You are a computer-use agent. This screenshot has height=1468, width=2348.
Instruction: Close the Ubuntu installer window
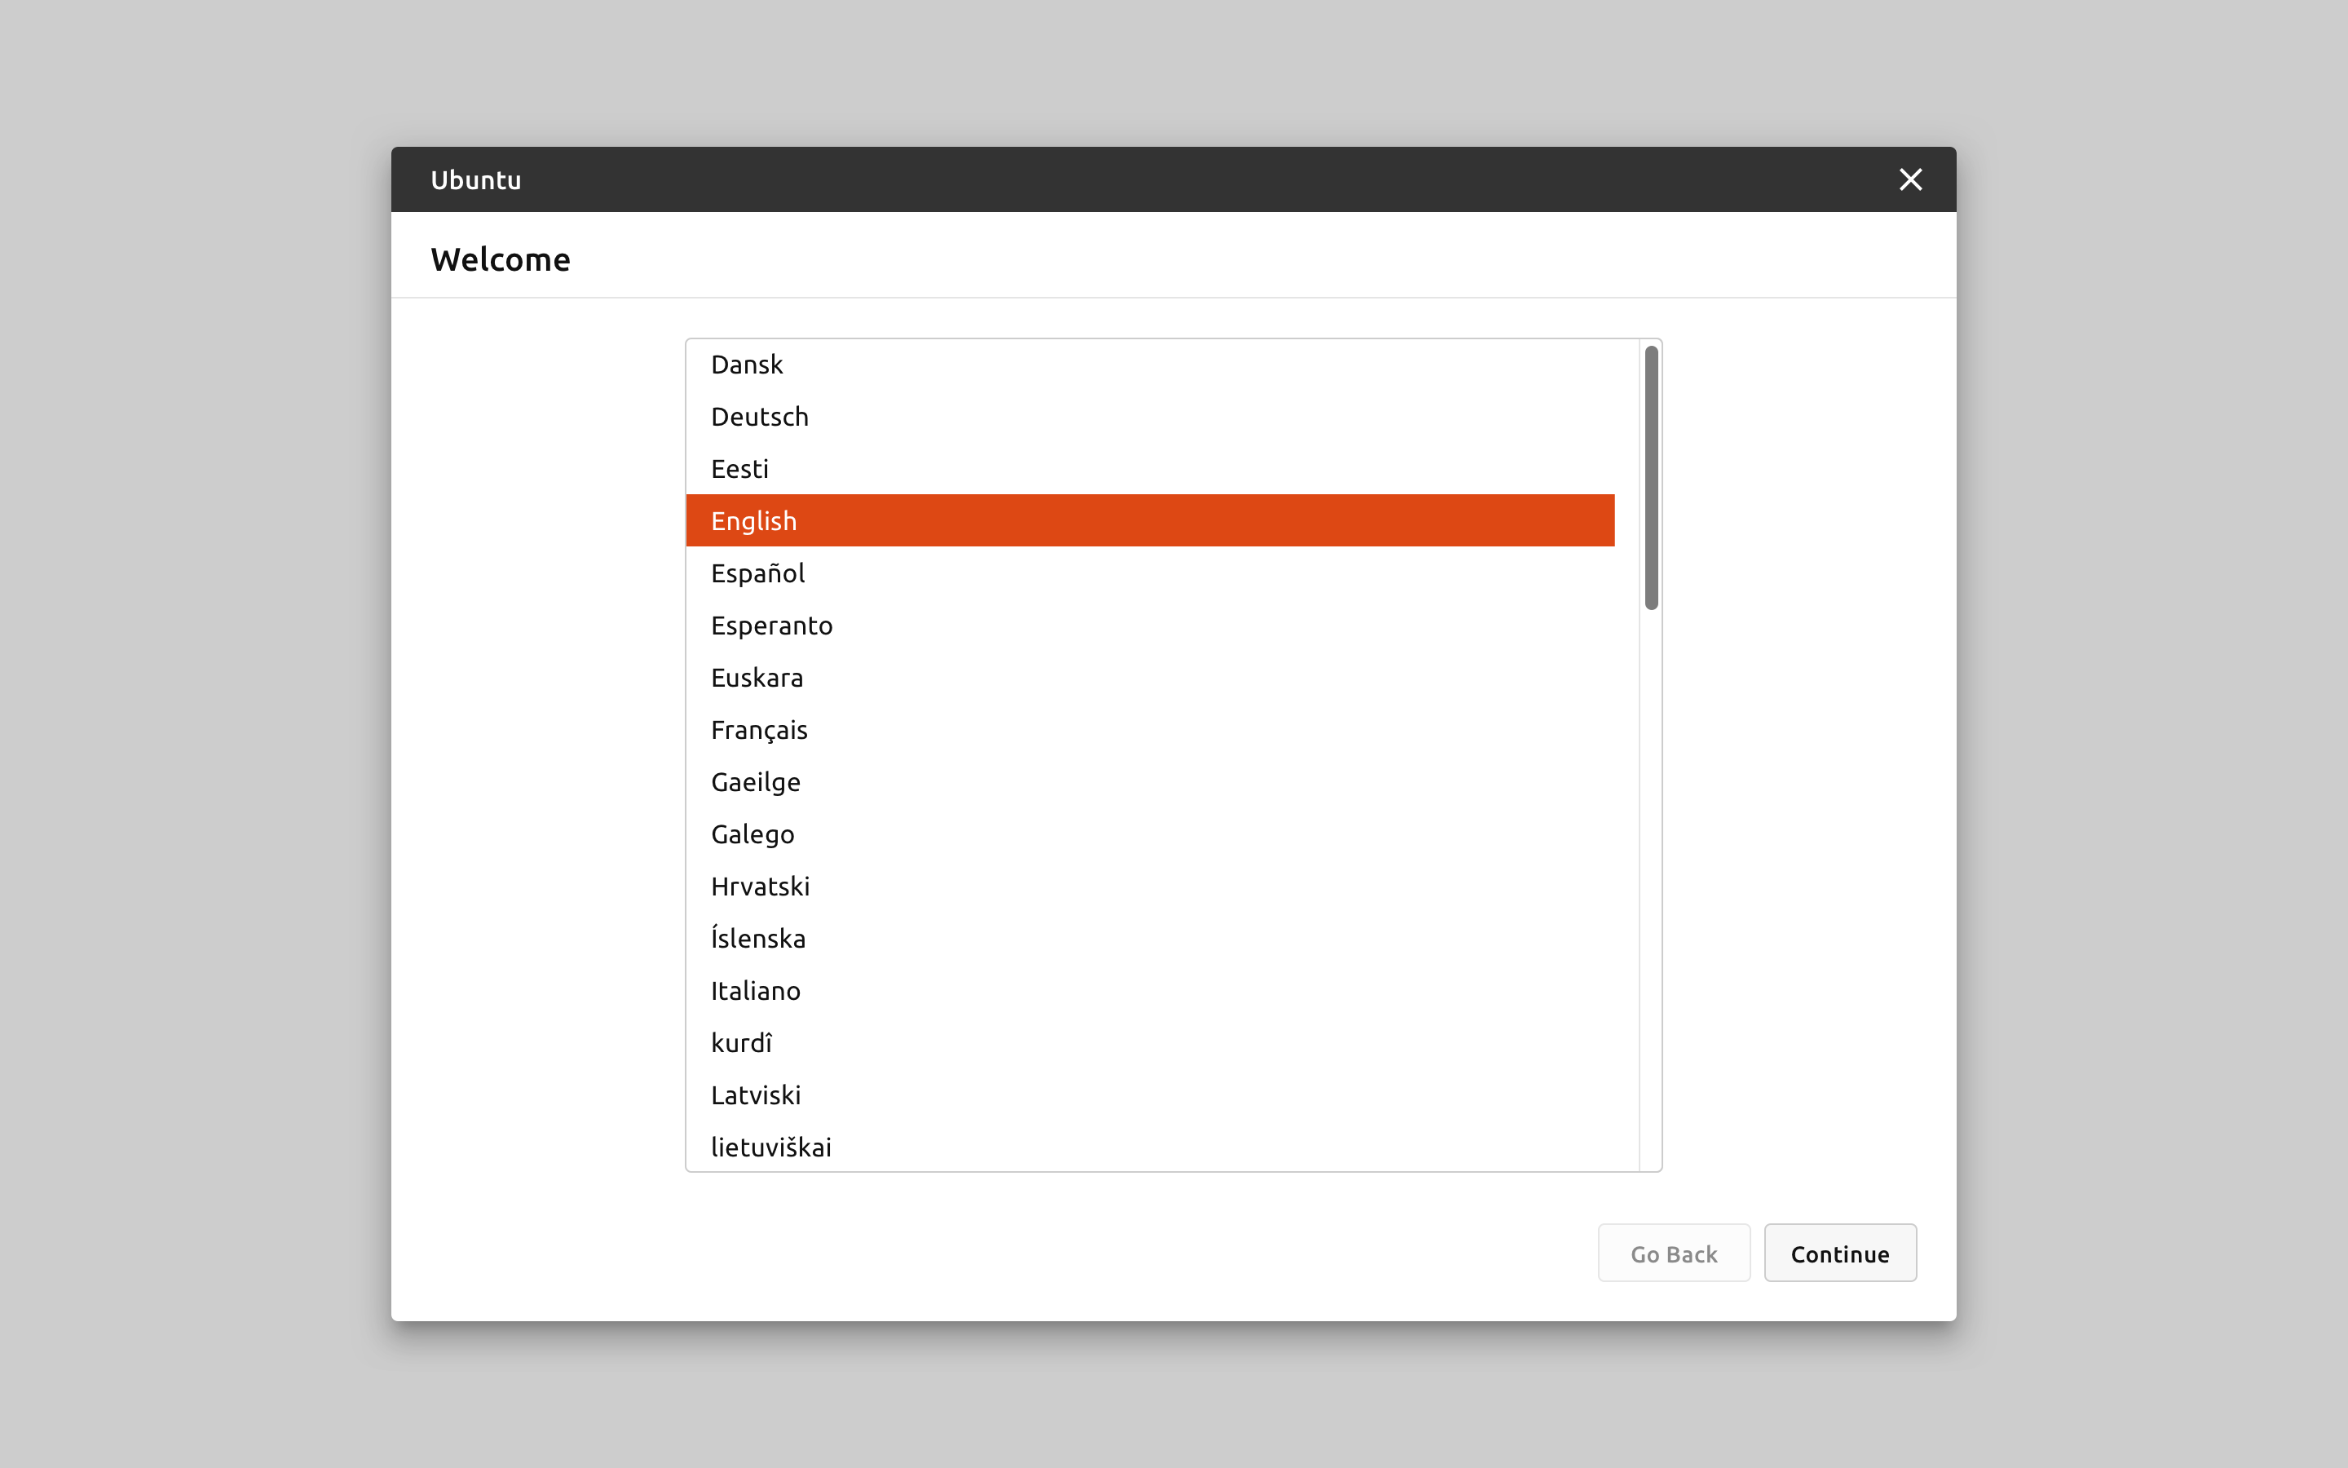coord(1909,179)
